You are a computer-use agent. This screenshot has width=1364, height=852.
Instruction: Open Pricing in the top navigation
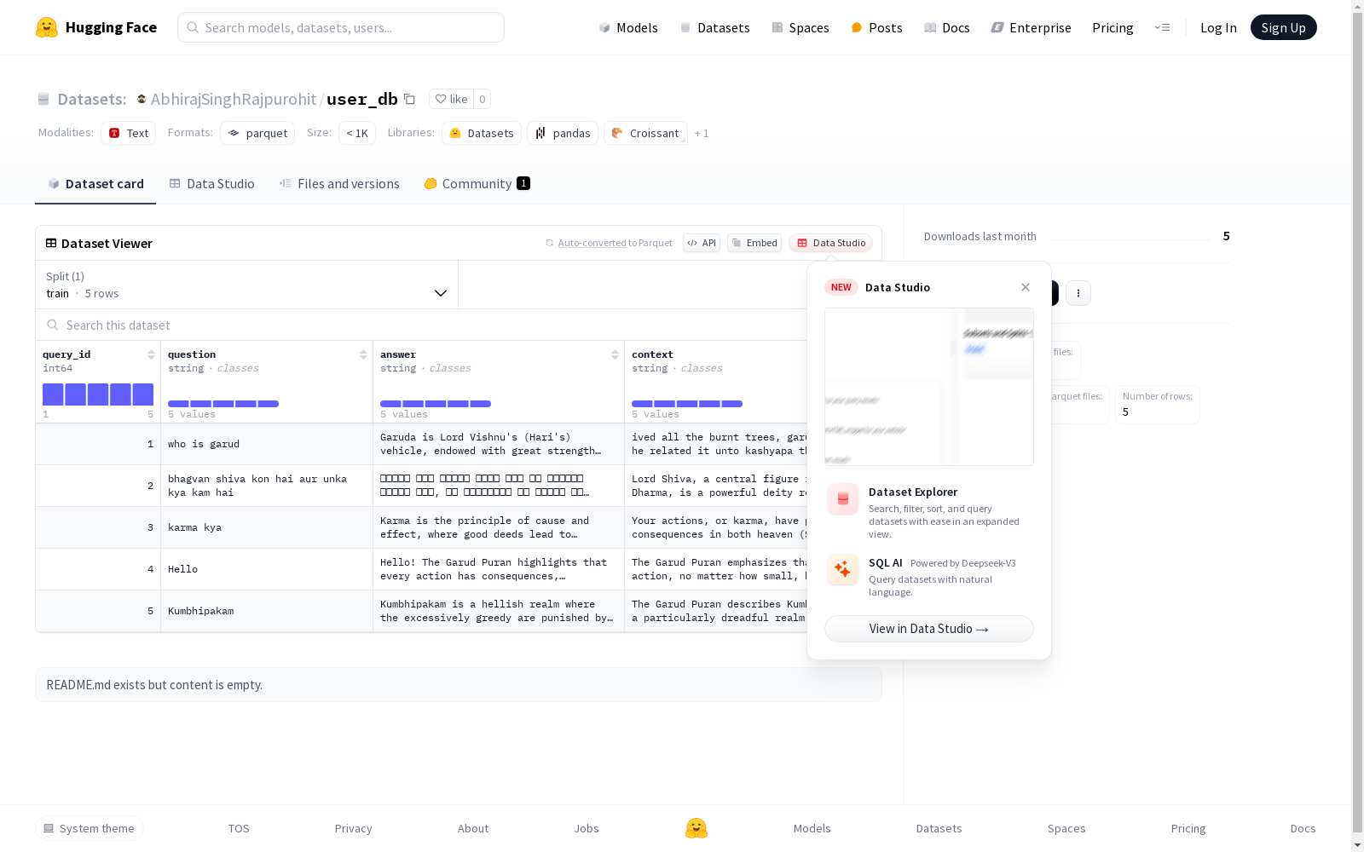pyautogui.click(x=1113, y=27)
